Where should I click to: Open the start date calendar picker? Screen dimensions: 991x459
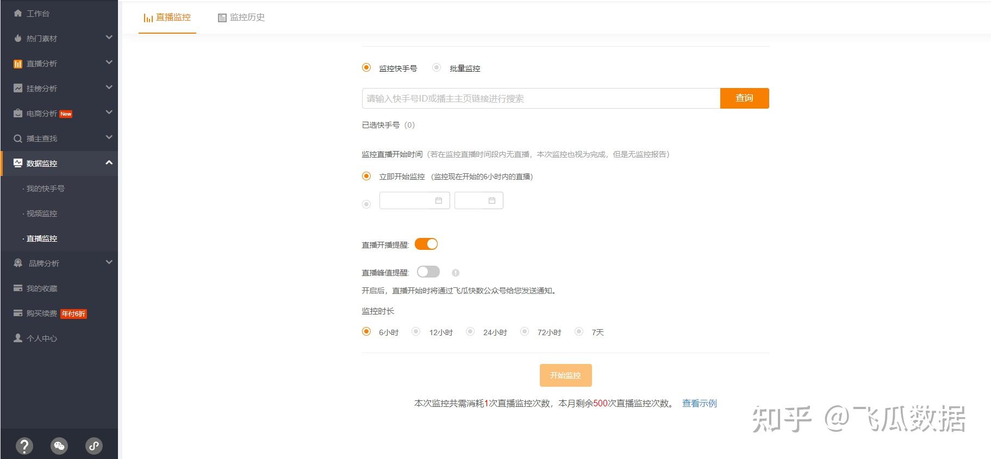(x=439, y=200)
